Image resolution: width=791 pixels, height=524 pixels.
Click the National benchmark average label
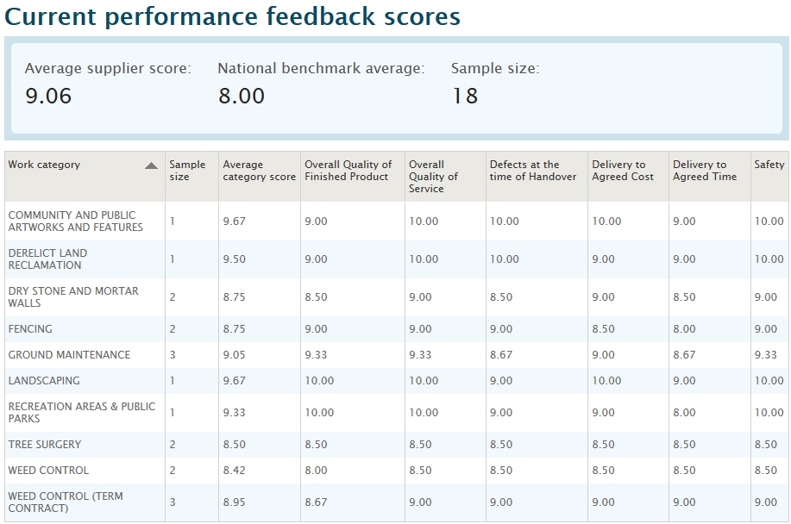pyautogui.click(x=322, y=69)
